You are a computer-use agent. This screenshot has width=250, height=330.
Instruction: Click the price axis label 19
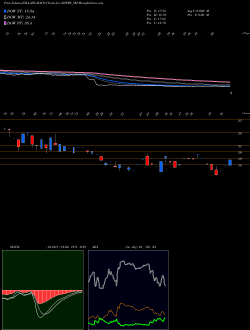coord(239,159)
